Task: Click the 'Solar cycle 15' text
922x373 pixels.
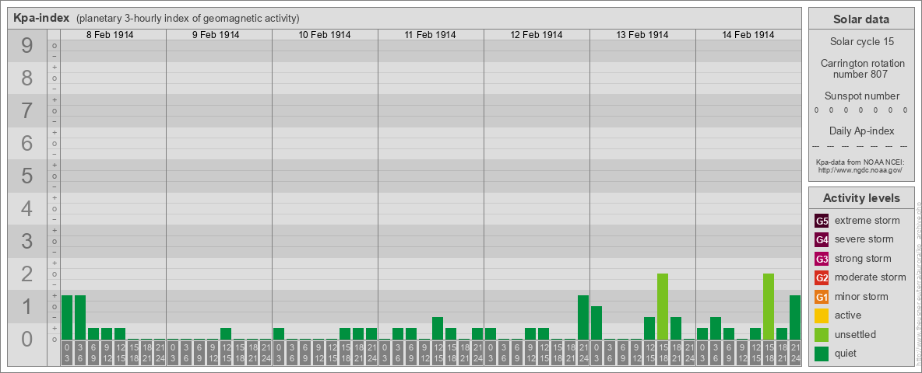Action: coord(860,42)
